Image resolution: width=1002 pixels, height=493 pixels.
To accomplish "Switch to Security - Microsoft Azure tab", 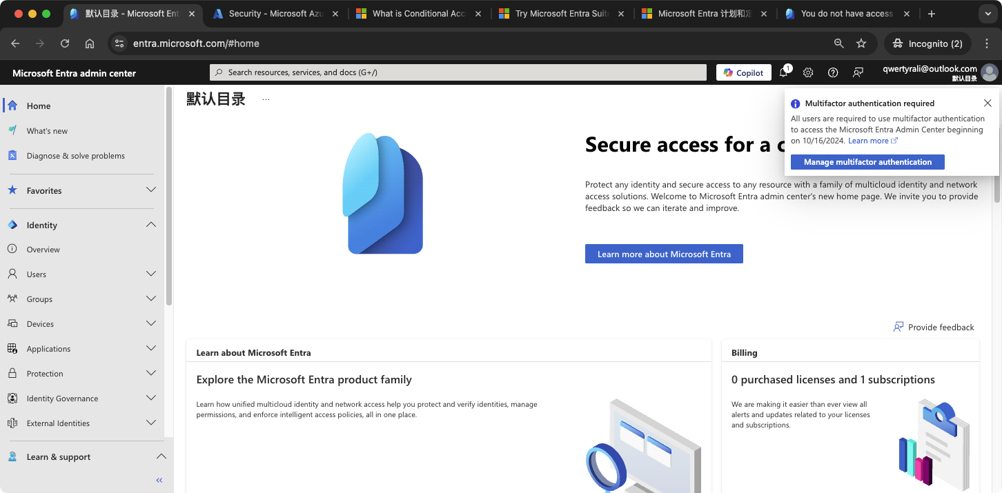I will coord(275,14).
